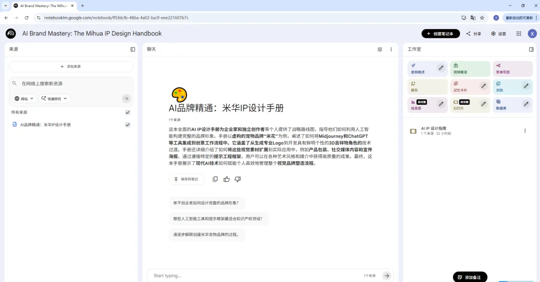This screenshot has height=282, width=540.
Task: Open more options for AI IP 设计指南
Action: click(x=525, y=131)
